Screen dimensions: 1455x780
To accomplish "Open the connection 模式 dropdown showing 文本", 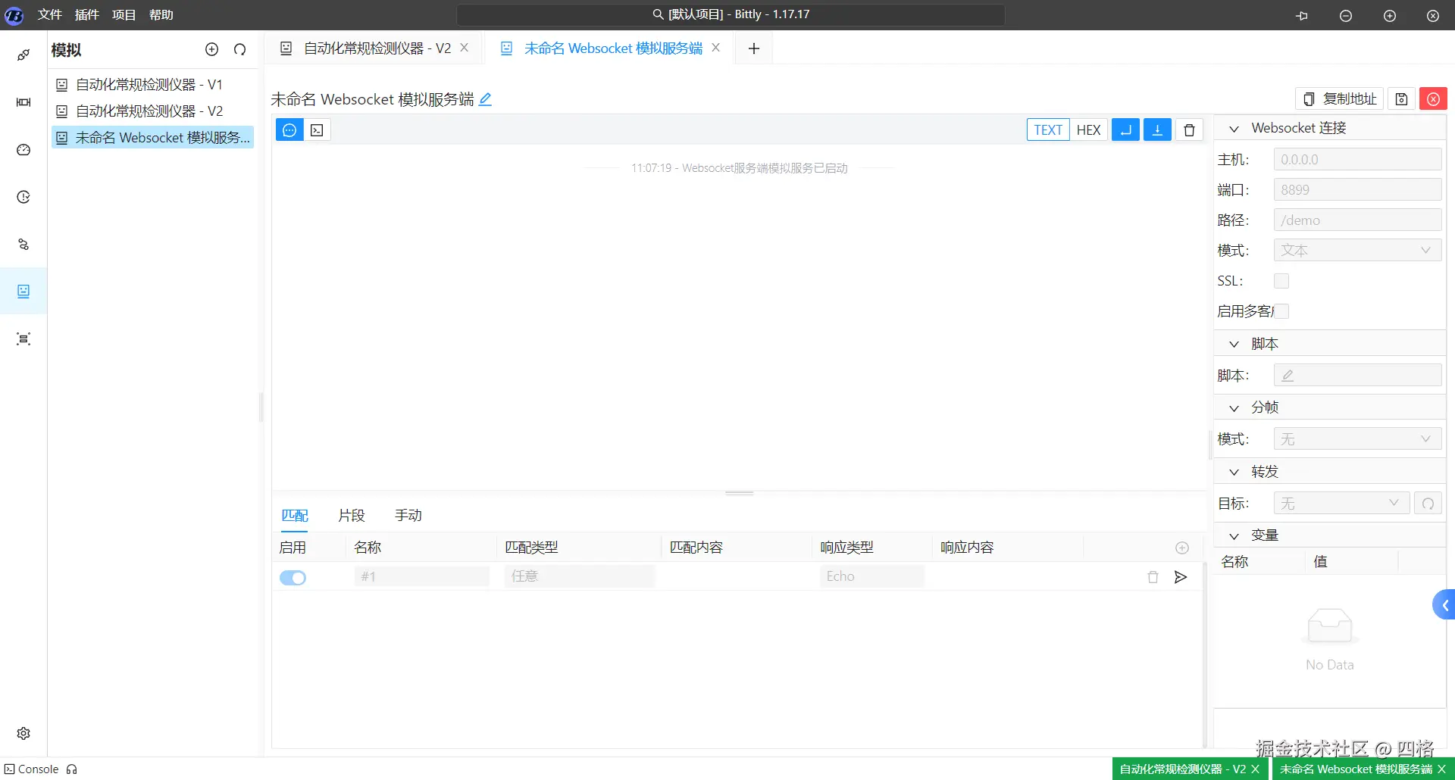I will [1357, 251].
